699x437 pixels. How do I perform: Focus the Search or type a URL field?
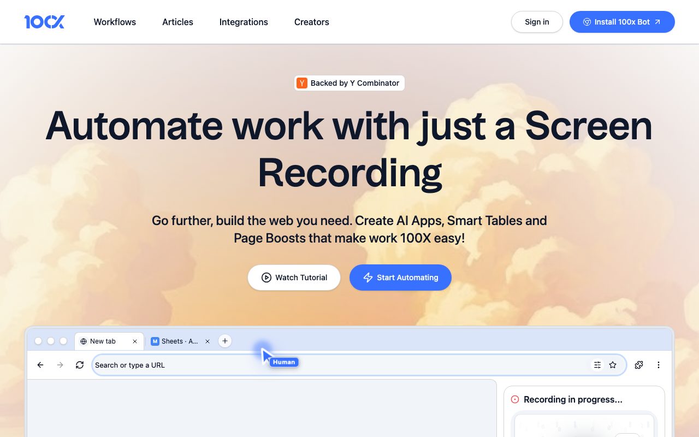coord(359,365)
